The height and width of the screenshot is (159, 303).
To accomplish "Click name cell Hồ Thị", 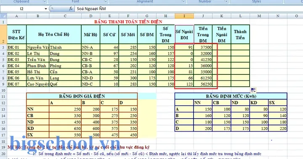I will tap(38, 72).
